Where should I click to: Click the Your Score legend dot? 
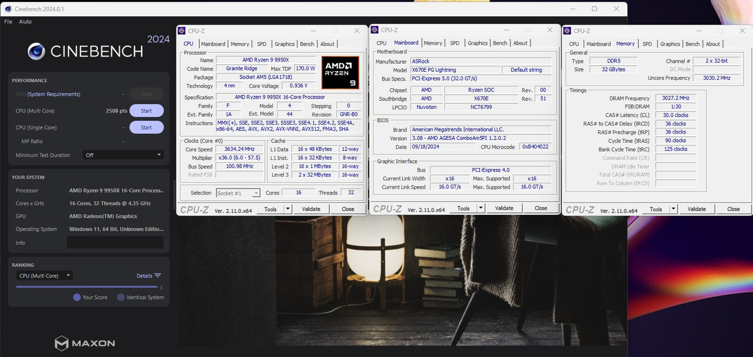point(76,297)
